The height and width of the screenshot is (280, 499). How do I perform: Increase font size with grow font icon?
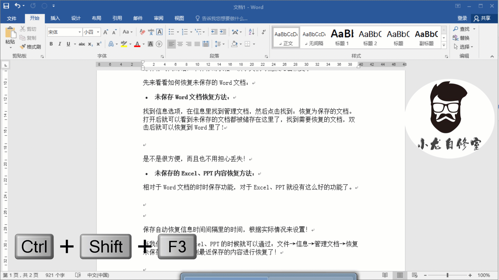coord(106,32)
